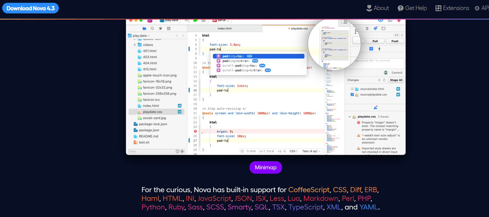Click the terminal panel icon in right toolbar
This screenshot has width=489, height=217.
384,28
